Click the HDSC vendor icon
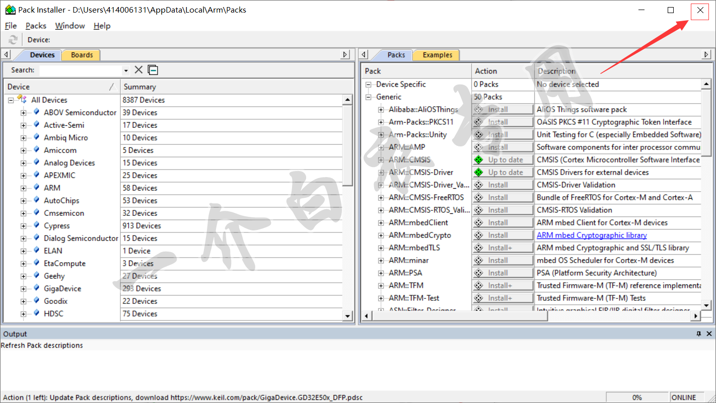The image size is (716, 403). [x=36, y=313]
